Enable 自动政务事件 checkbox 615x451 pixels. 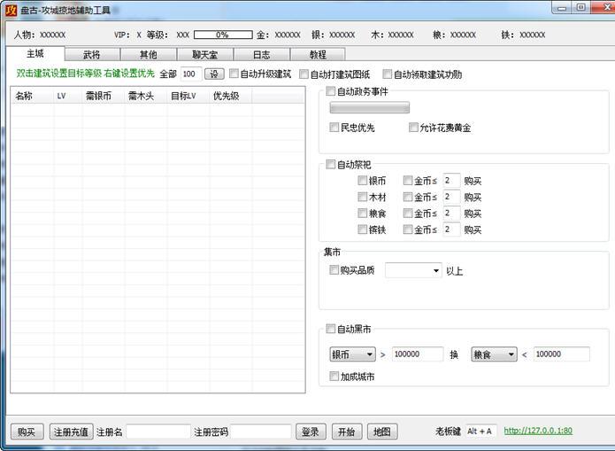tap(331, 91)
